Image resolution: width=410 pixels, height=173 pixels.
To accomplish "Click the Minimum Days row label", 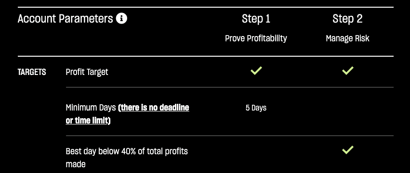I will [x=91, y=108].
